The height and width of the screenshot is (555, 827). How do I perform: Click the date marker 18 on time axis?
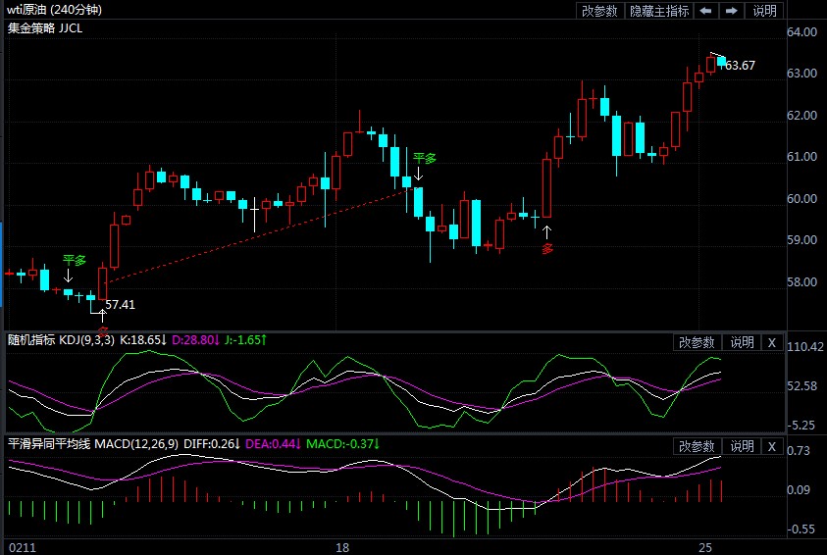pyautogui.click(x=342, y=547)
